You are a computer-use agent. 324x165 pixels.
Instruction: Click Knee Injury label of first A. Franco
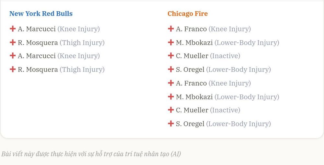230,29
